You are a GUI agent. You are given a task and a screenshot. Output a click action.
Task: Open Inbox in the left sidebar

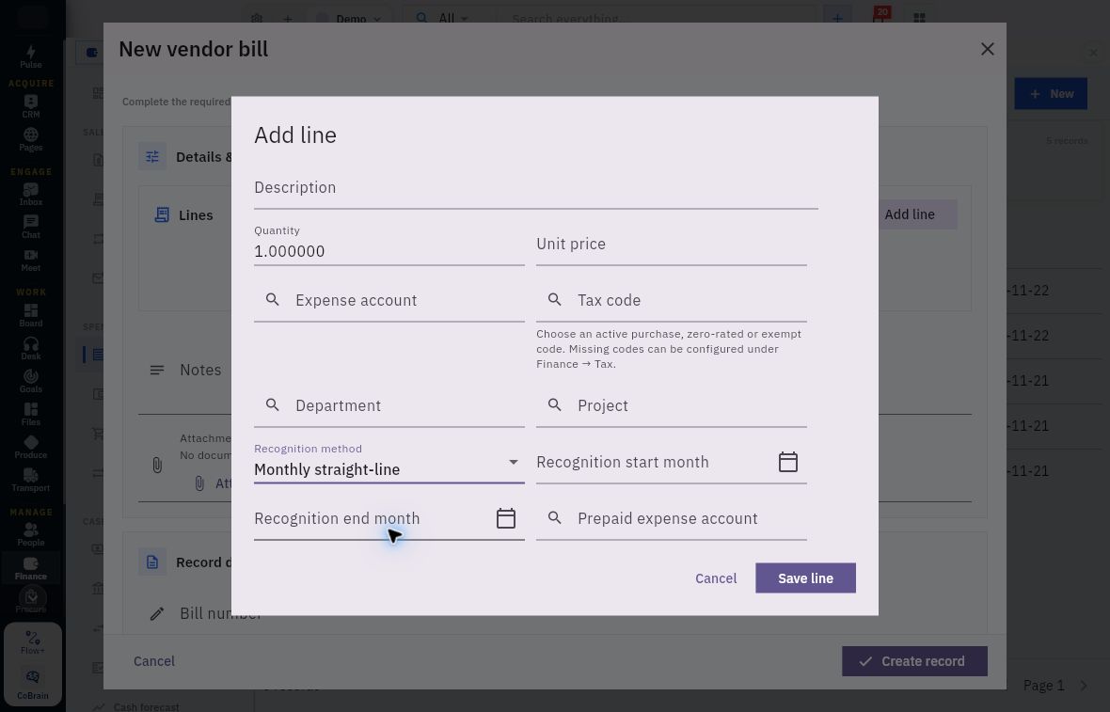tap(31, 195)
